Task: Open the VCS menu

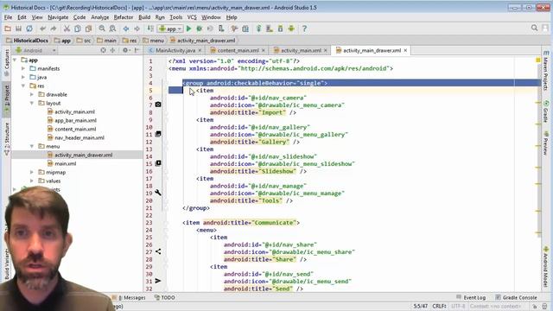Action: [192, 17]
